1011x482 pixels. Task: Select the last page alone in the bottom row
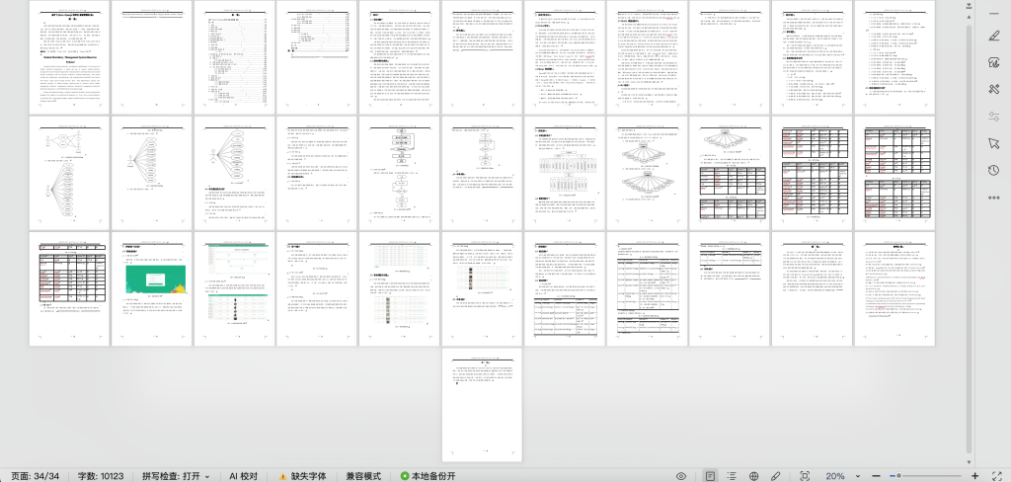pos(482,405)
